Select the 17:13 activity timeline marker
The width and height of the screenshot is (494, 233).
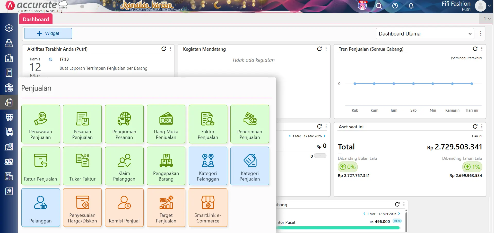(51, 59)
